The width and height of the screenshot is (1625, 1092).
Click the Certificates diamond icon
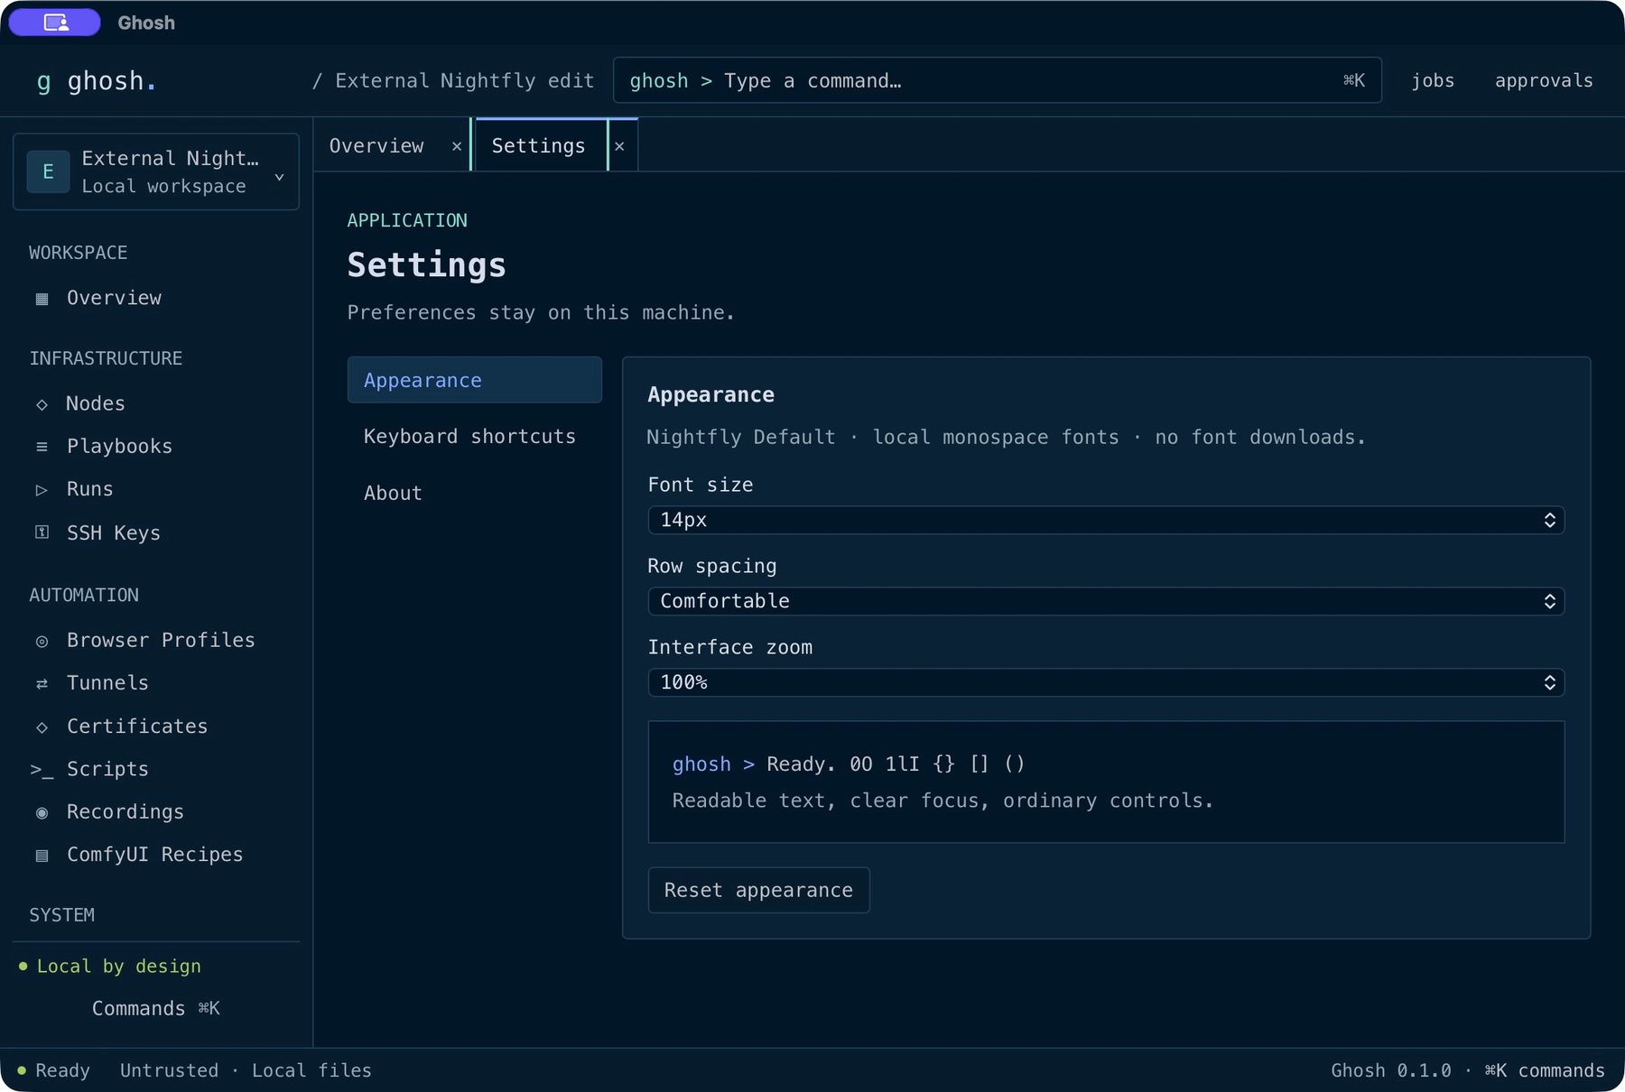pos(42,727)
